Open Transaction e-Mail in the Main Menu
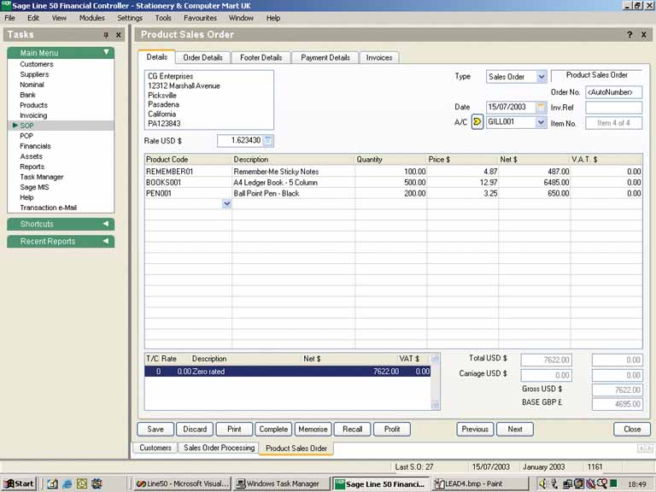656x492 pixels. (48, 208)
